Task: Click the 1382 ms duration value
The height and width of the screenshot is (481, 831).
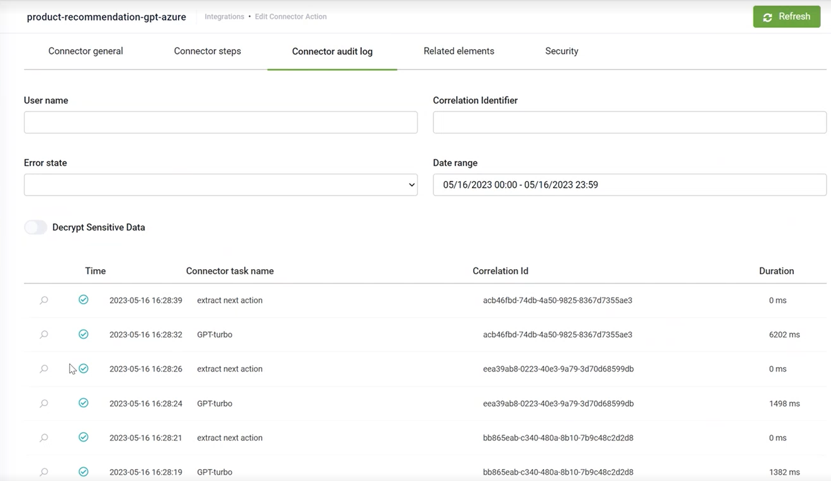Action: click(784, 472)
